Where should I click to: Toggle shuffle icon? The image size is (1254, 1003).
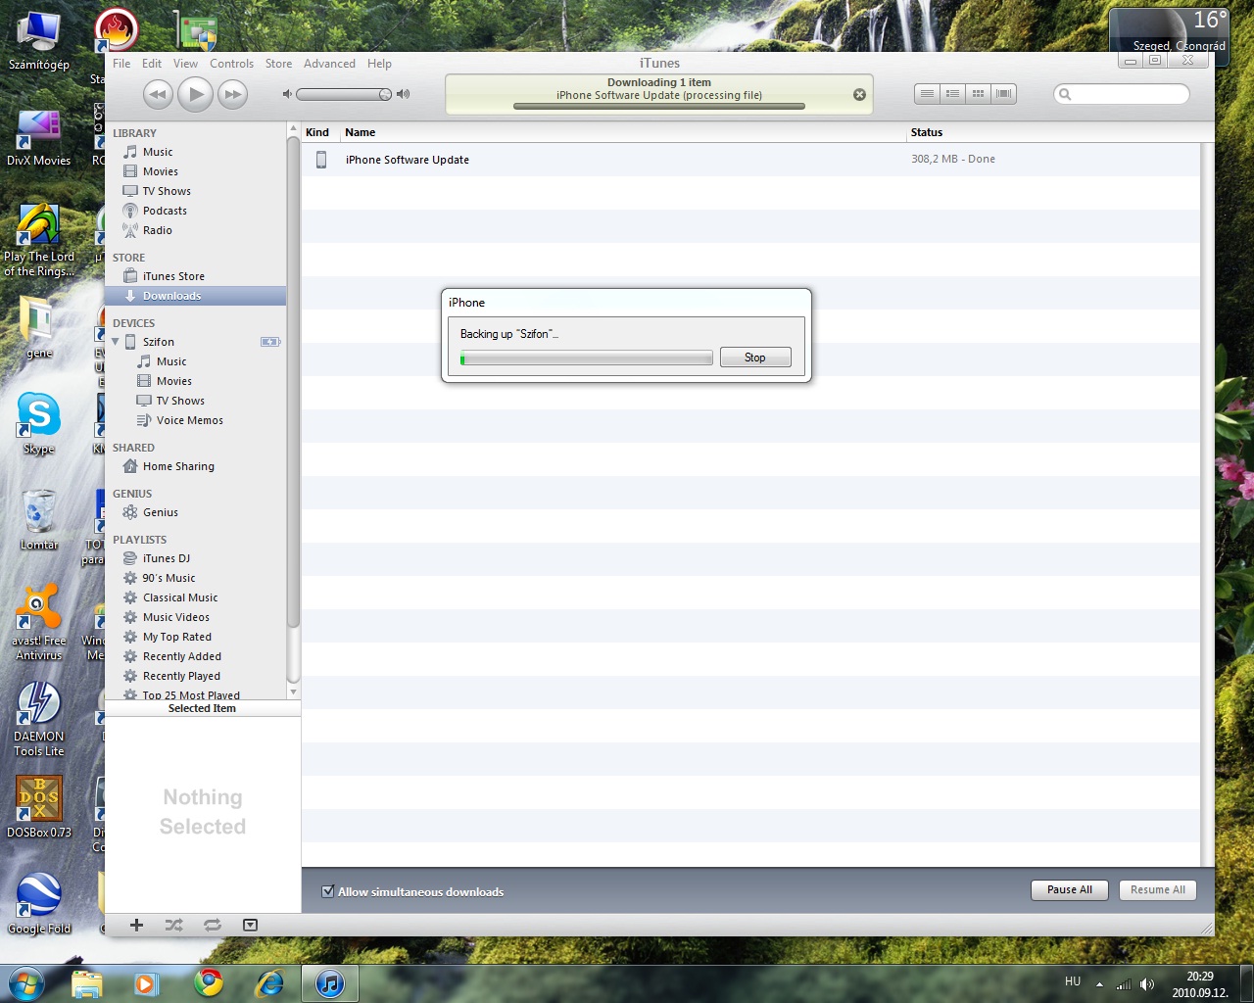174,925
